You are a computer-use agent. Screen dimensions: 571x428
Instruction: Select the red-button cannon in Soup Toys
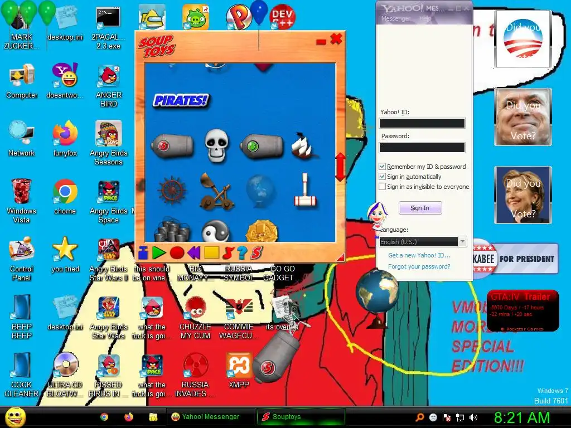pos(172,145)
